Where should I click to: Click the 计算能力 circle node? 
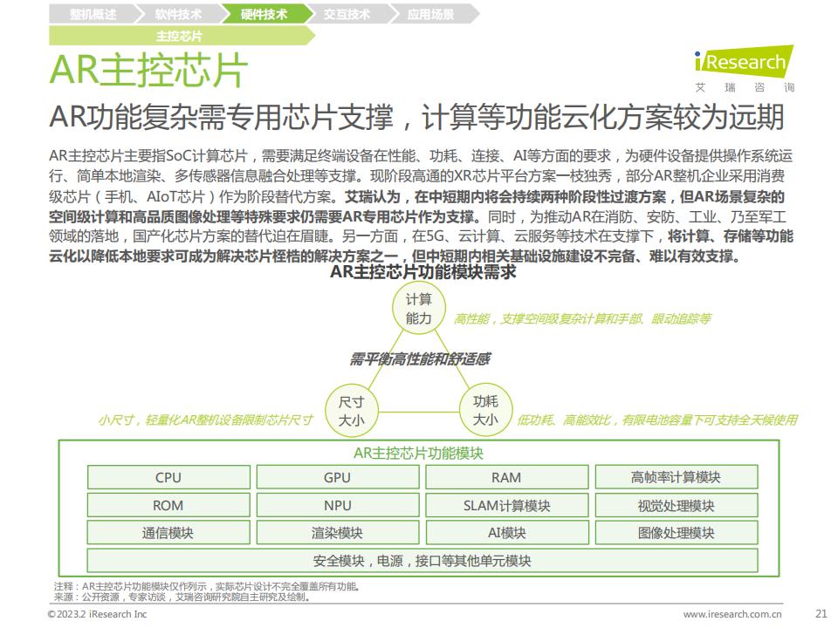point(418,310)
